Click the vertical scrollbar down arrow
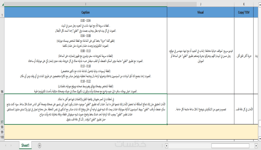The height and width of the screenshot is (150, 261). click(260, 139)
